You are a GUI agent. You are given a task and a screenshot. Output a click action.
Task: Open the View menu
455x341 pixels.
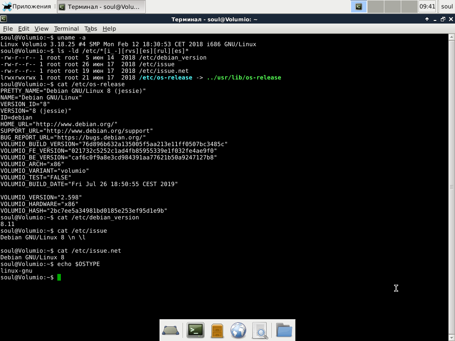pyautogui.click(x=41, y=28)
